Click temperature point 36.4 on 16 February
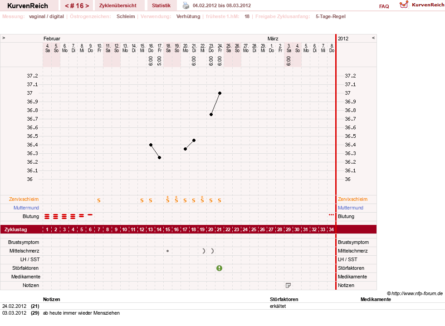Image resolution: width=445 pixels, height=326 pixels. point(151,145)
